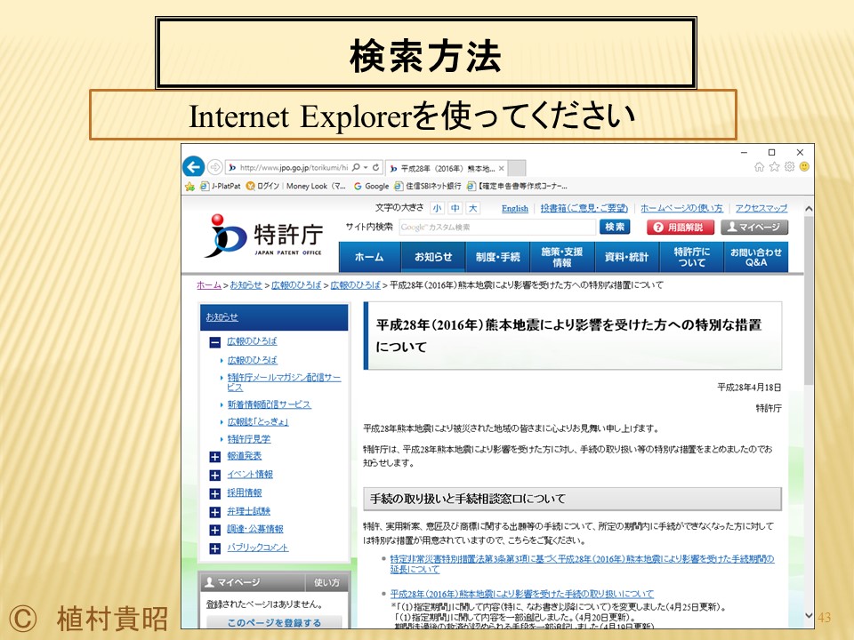The image size is (854, 640).
Task: Open the address bar dropdown arrow
Action: (x=366, y=167)
